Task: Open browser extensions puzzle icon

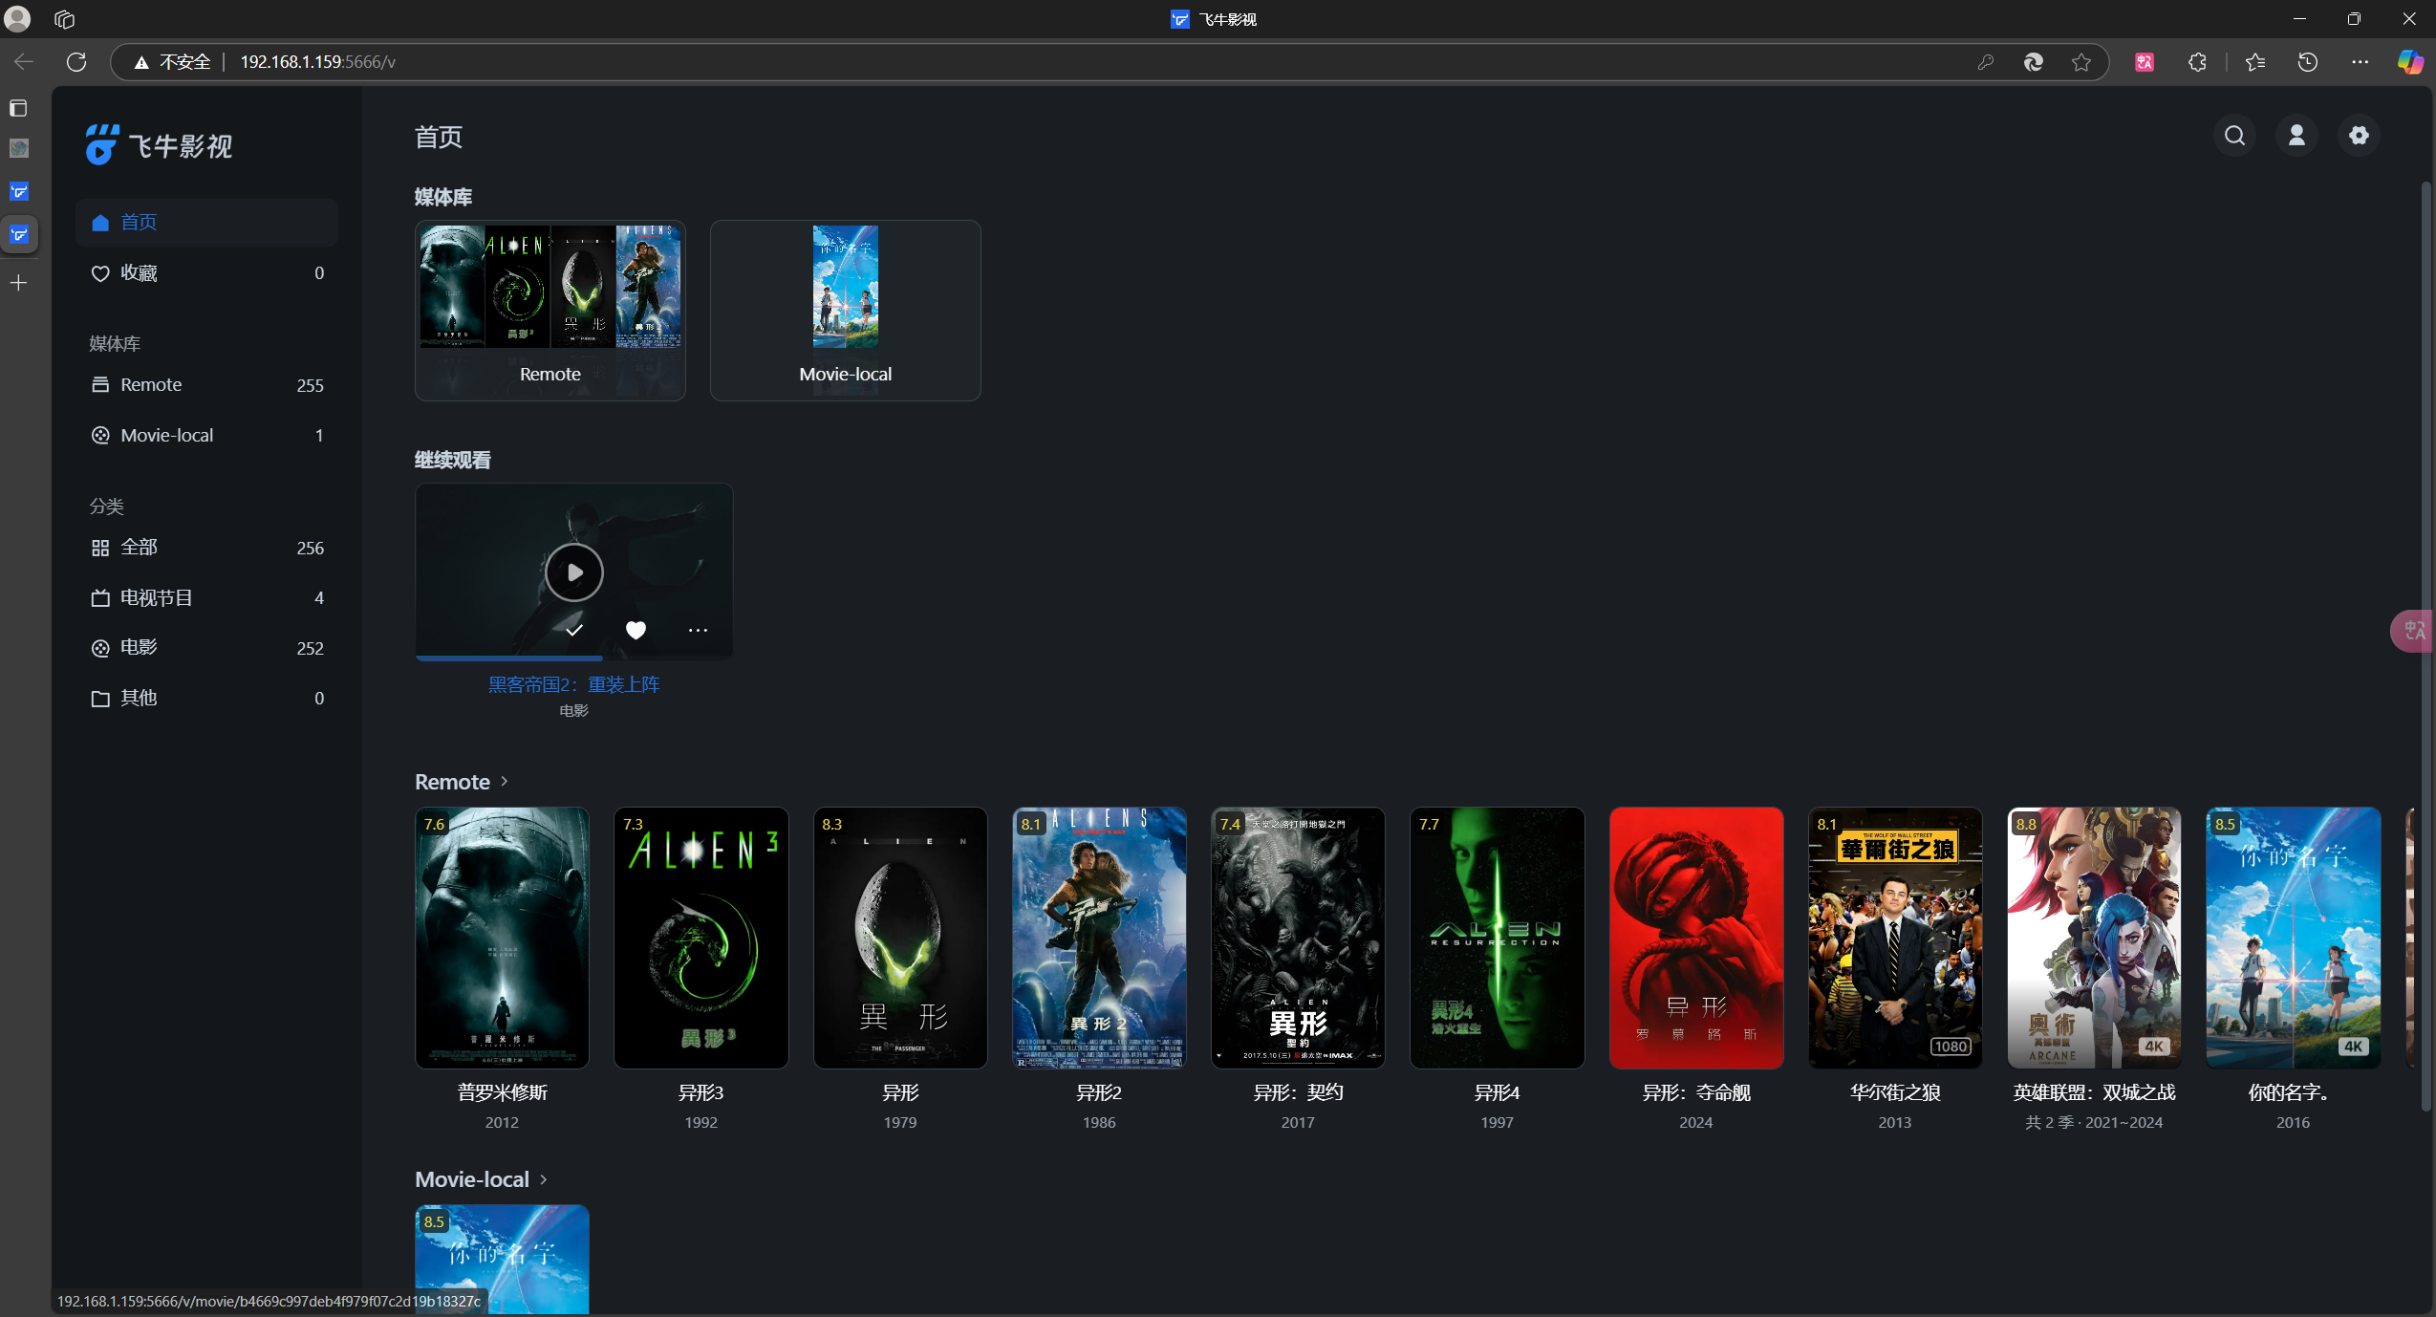Action: pyautogui.click(x=2196, y=62)
